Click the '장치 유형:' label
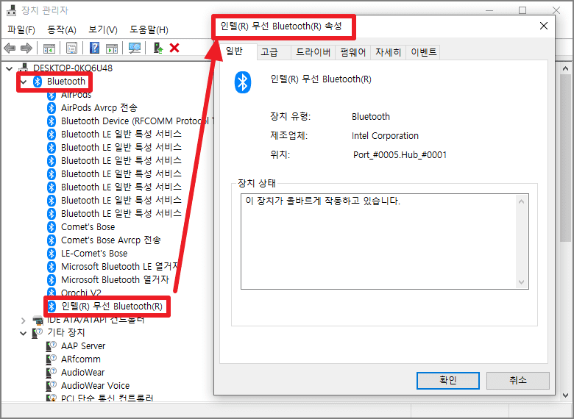Image resolution: width=574 pixels, height=419 pixels. (290, 117)
